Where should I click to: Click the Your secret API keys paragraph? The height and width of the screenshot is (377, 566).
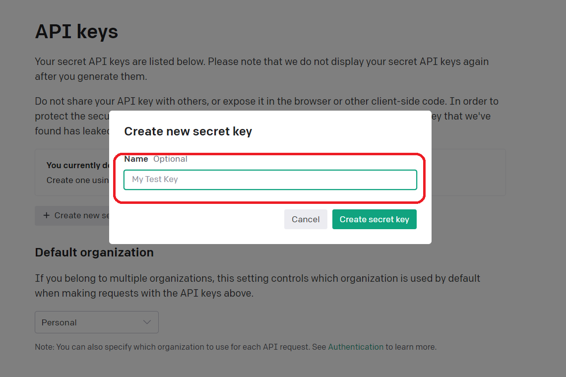[262, 69]
